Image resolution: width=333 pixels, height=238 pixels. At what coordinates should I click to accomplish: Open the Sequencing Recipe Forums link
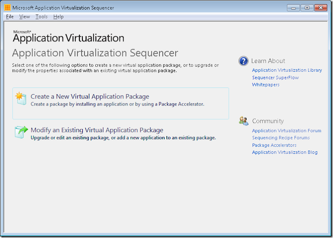pos(281,138)
